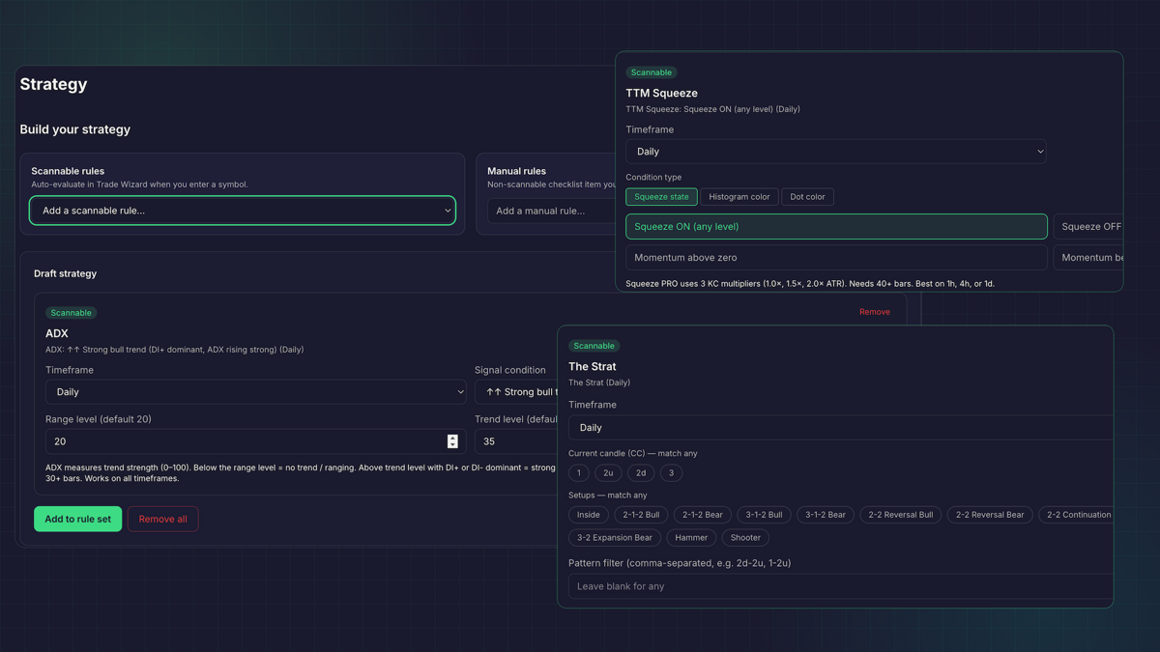Toggle the 3-1-2 Bull setup chip
The height and width of the screenshot is (652, 1160).
click(x=764, y=515)
